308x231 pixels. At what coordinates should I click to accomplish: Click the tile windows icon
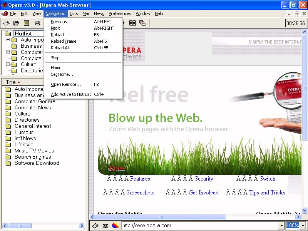(x=132, y=23)
